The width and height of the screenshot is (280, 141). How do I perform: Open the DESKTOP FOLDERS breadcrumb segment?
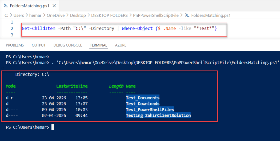point(109,16)
